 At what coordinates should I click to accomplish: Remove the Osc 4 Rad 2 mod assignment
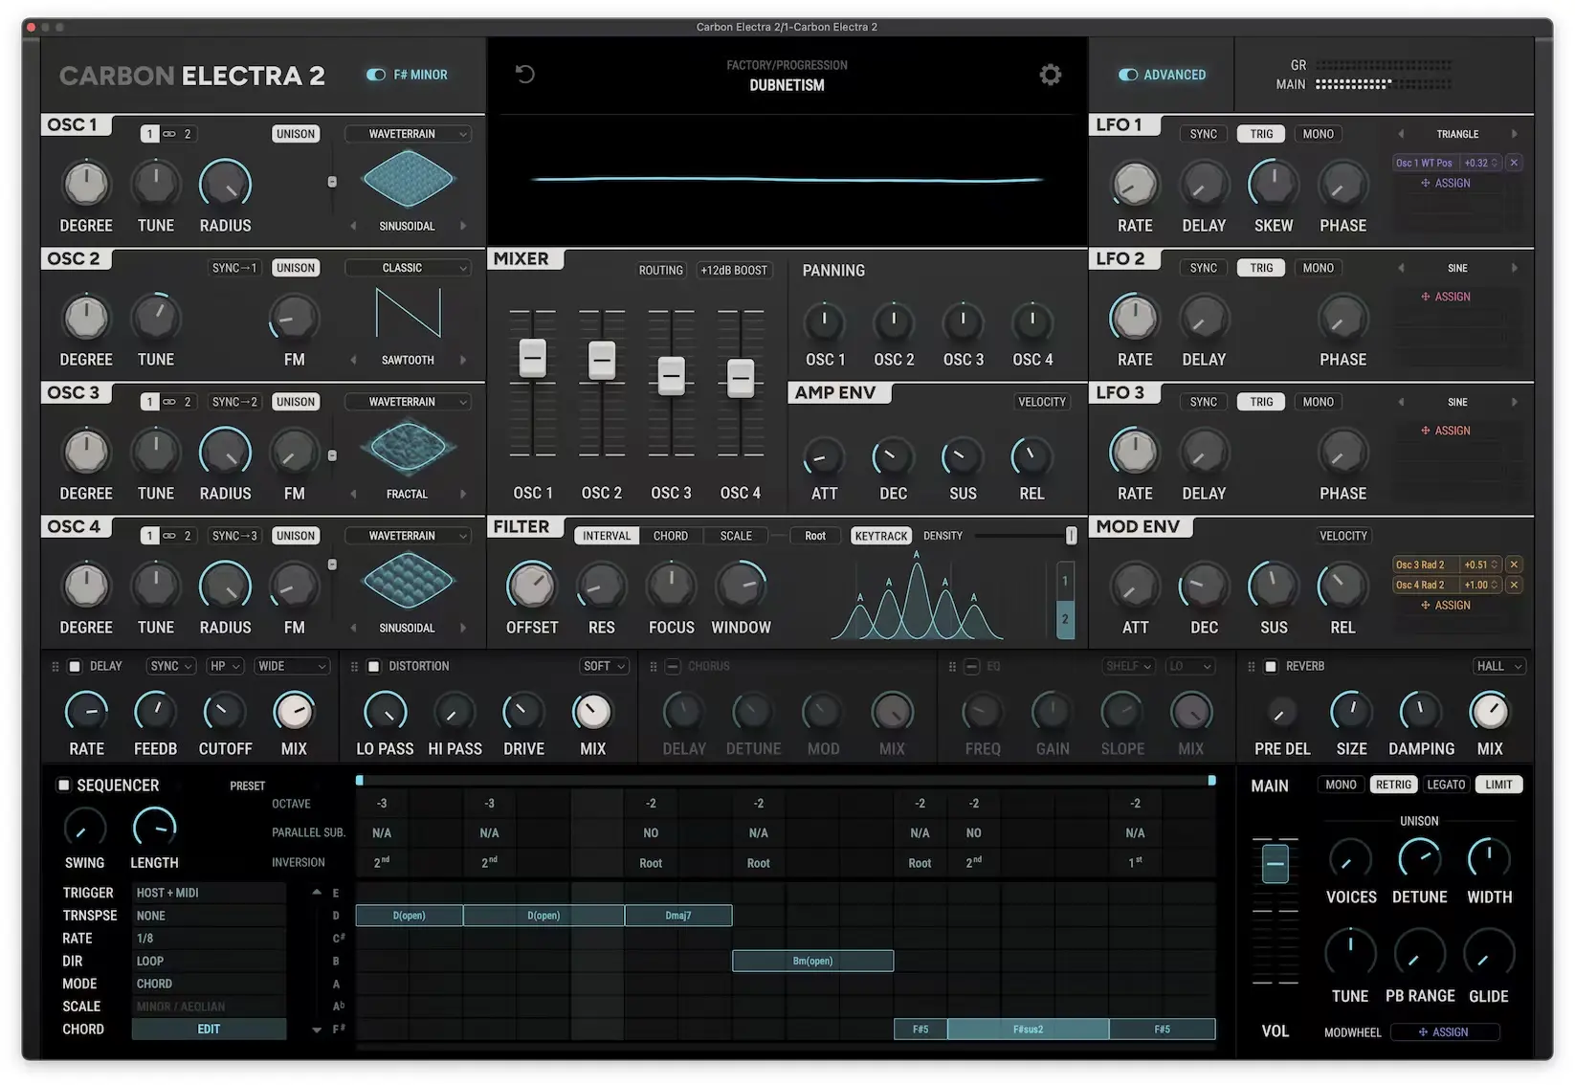[1514, 585]
